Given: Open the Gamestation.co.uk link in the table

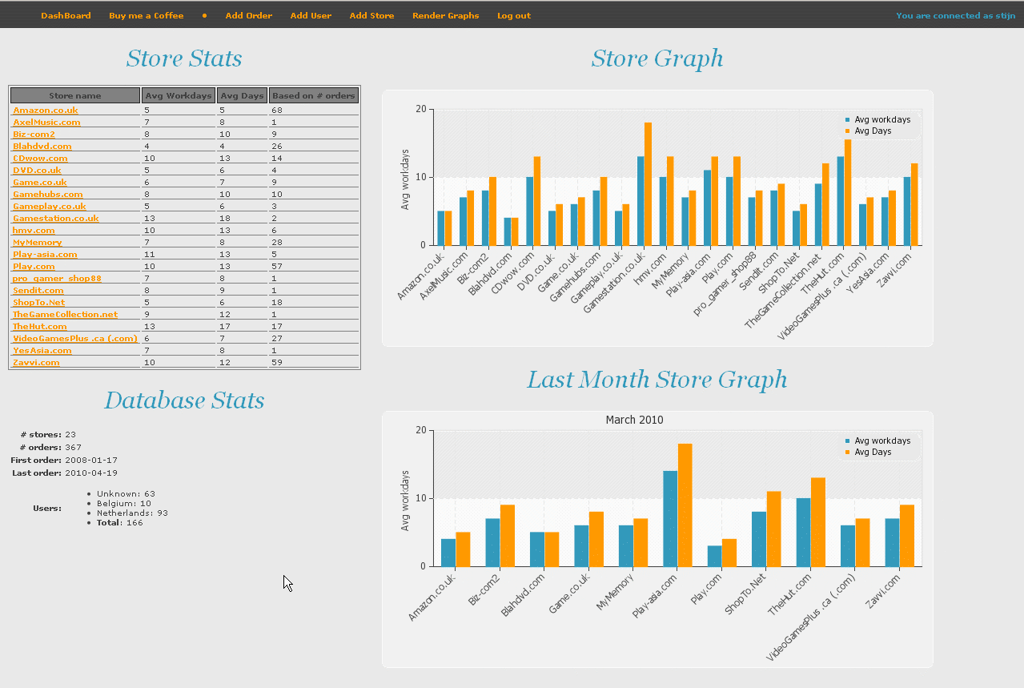Looking at the screenshot, I should (56, 218).
